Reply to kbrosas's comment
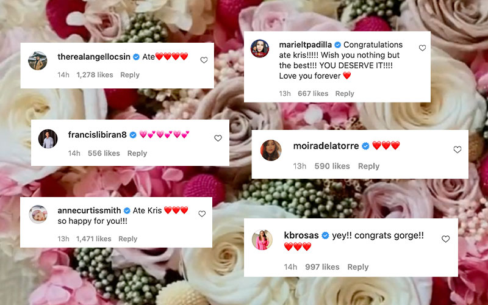488x305 pixels. coord(358,267)
